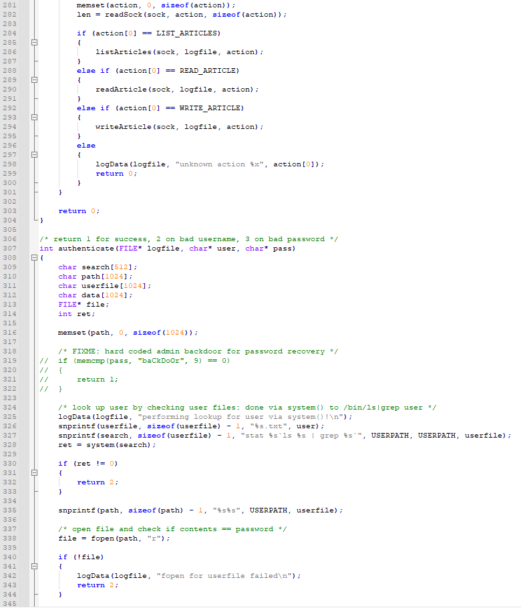Click line number 307 in the gutter
521x608 pixels.
[x=10, y=248]
